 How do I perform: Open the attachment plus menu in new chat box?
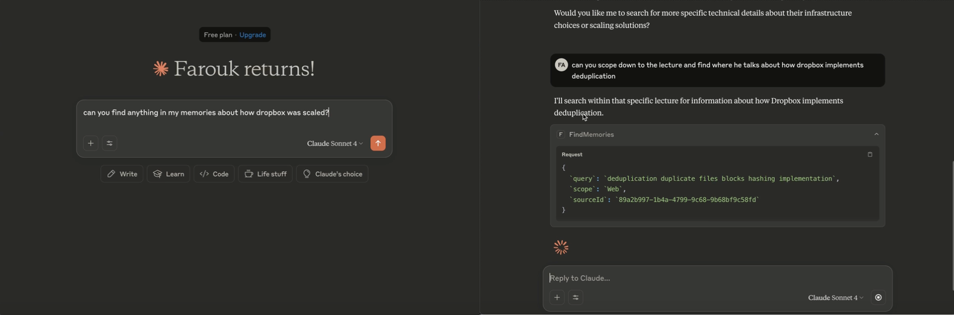[91, 144]
